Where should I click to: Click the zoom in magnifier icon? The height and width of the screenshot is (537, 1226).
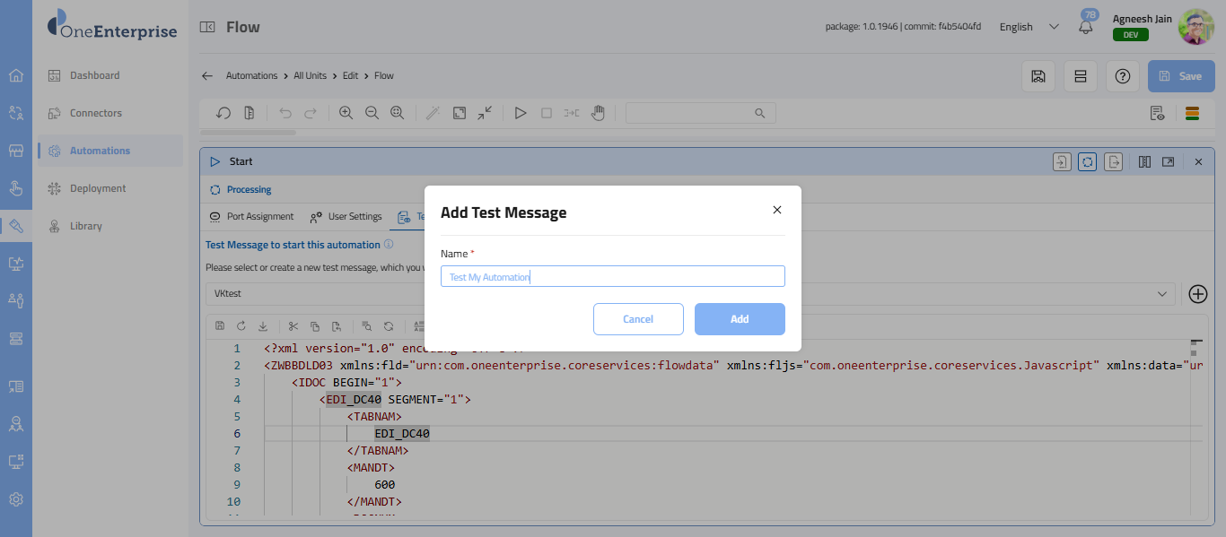[x=346, y=113]
